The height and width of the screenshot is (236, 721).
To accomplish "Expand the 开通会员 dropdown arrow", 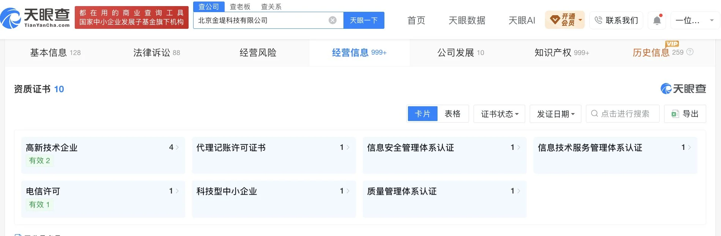I will 580,20.
